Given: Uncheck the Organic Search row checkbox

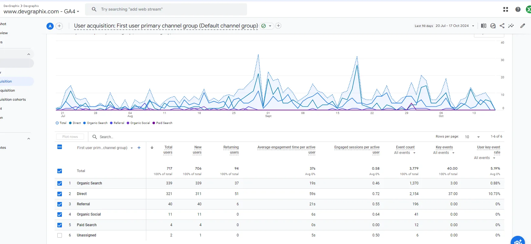Looking at the screenshot, I should tap(60, 184).
